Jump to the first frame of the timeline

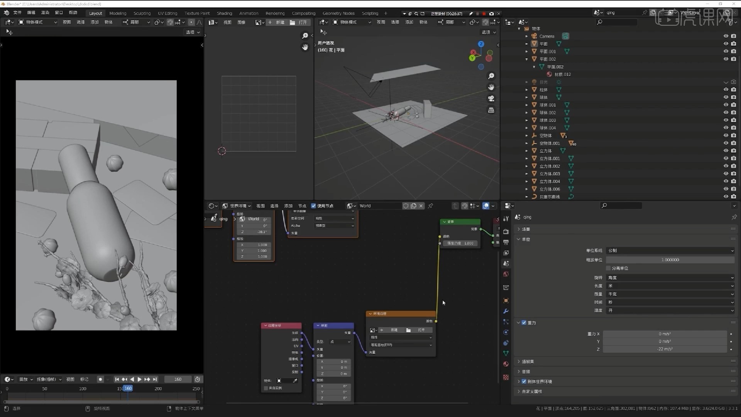pyautogui.click(x=117, y=380)
